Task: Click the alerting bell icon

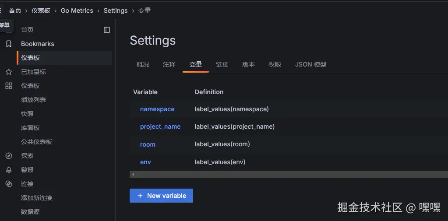Action: click(8, 170)
